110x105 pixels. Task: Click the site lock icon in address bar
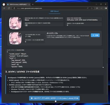click(x=14, y=8)
